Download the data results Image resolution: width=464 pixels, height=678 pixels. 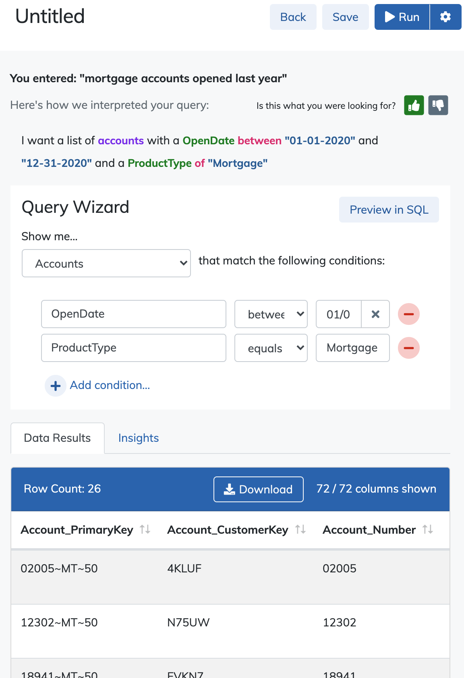[259, 489]
